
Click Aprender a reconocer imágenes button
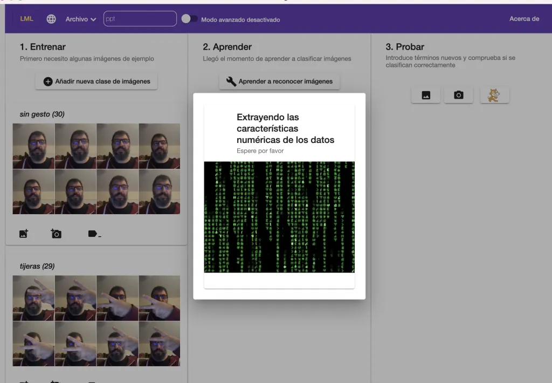coord(279,81)
